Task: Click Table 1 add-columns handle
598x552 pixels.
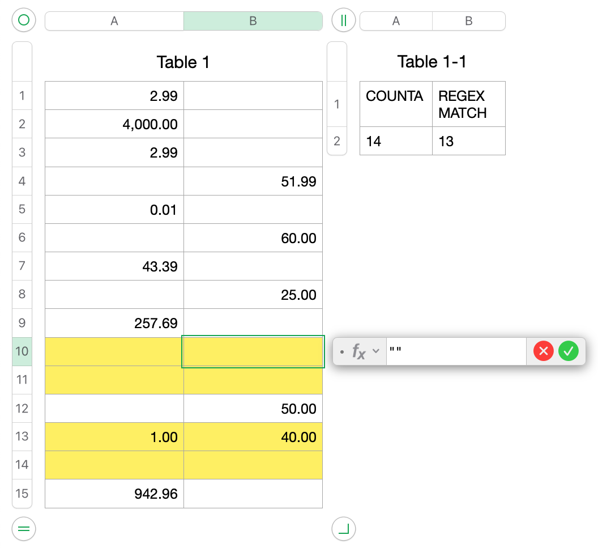Action: (344, 21)
